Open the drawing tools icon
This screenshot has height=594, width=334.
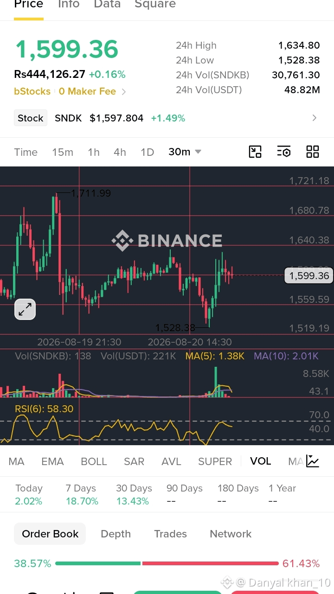pyautogui.click(x=255, y=152)
